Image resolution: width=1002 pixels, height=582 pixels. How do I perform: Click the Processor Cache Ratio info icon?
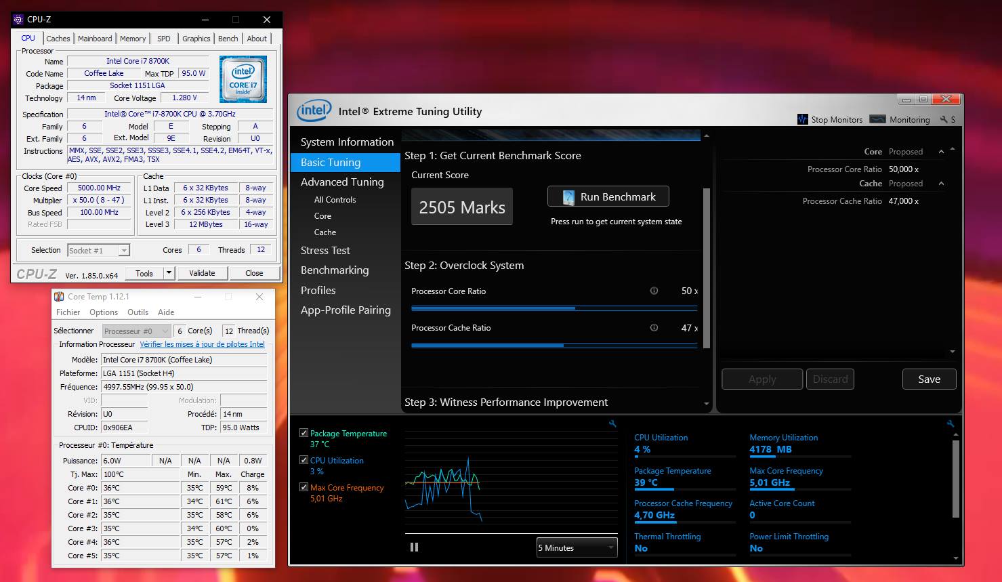(x=654, y=327)
